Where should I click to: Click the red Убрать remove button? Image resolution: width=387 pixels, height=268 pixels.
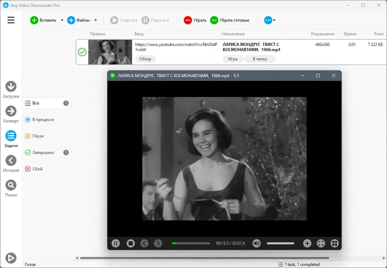[x=195, y=20]
